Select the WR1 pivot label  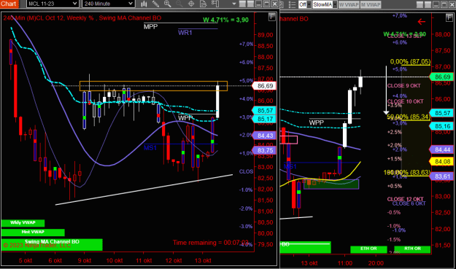pos(185,33)
